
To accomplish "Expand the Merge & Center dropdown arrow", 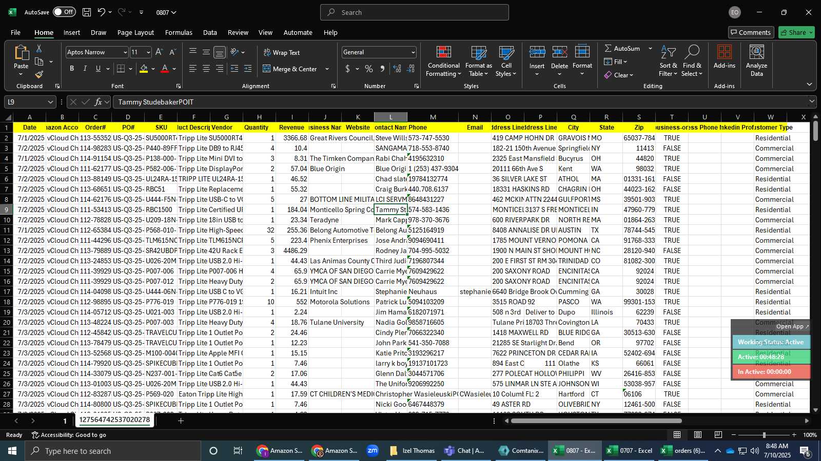I will tap(327, 69).
